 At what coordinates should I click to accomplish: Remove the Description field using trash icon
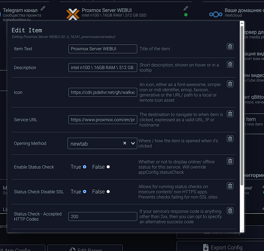pos(230,64)
